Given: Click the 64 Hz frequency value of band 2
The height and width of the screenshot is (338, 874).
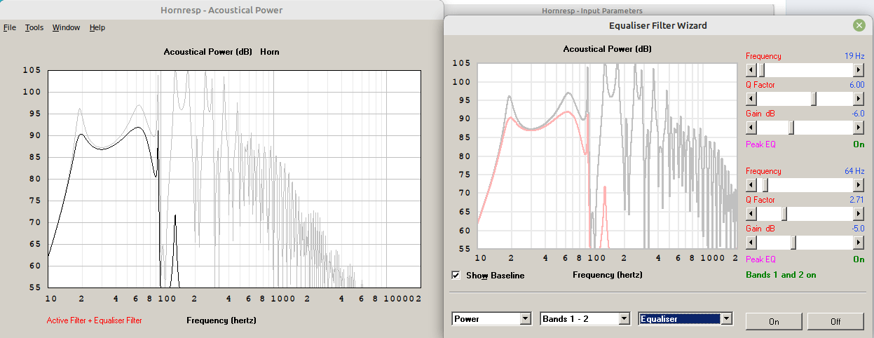Looking at the screenshot, I should (854, 171).
